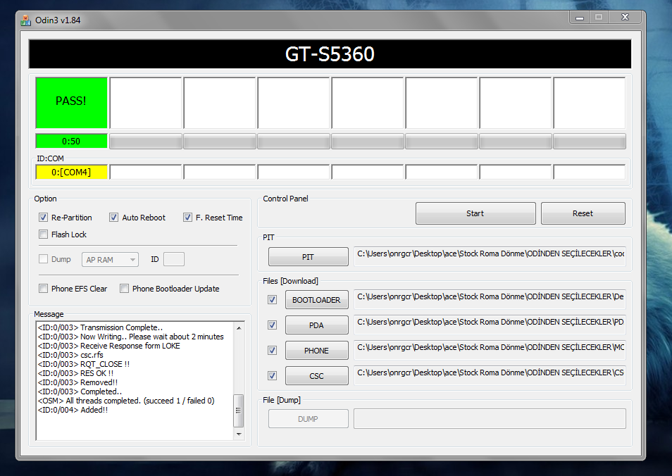Viewport: 672px width, 476px height.
Task: Click the disabled DUMP button
Action: [308, 418]
